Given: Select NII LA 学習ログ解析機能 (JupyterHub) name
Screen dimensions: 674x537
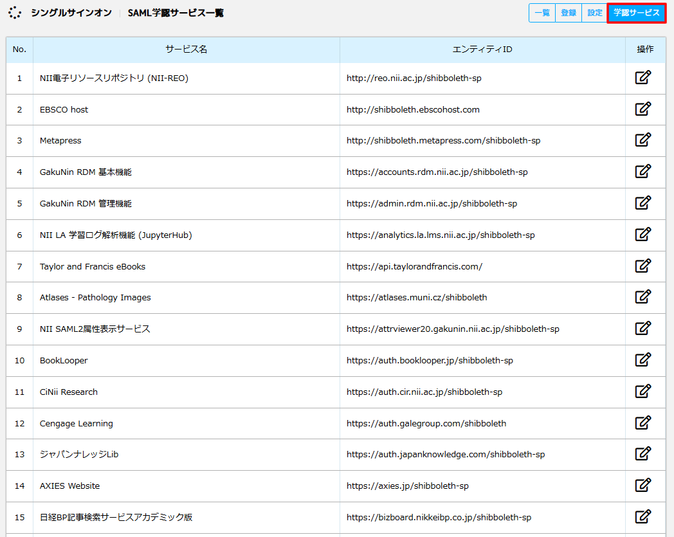Looking at the screenshot, I should pyautogui.click(x=116, y=235).
